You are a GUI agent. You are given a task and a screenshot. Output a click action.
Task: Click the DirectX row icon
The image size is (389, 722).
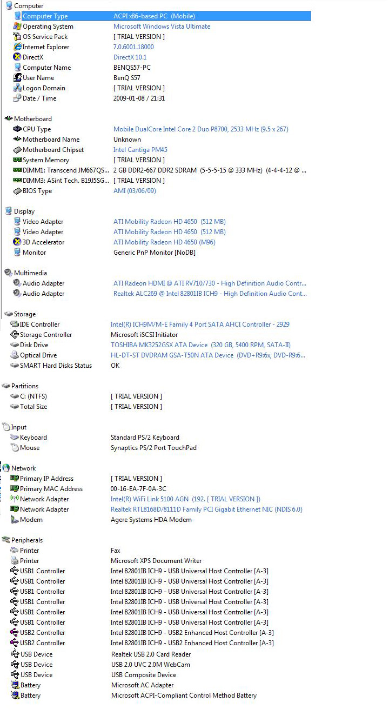[17, 57]
